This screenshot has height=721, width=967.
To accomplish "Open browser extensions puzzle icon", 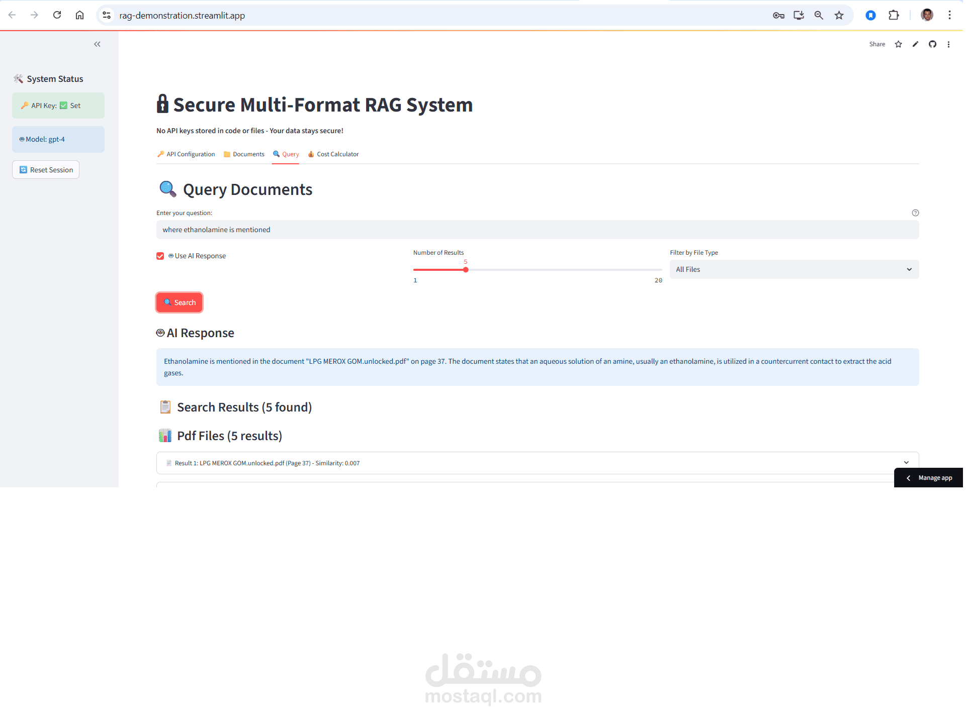I will [x=894, y=16].
